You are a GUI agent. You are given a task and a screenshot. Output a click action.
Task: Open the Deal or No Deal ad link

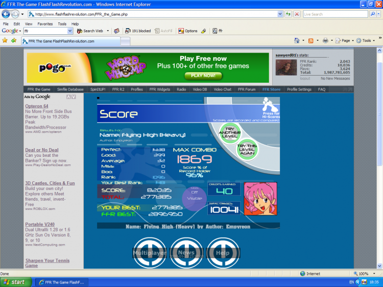(x=42, y=150)
